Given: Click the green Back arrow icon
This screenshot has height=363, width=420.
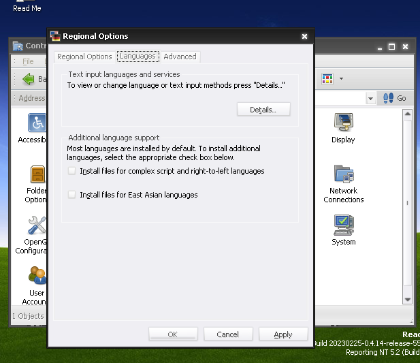Looking at the screenshot, I should (x=29, y=79).
